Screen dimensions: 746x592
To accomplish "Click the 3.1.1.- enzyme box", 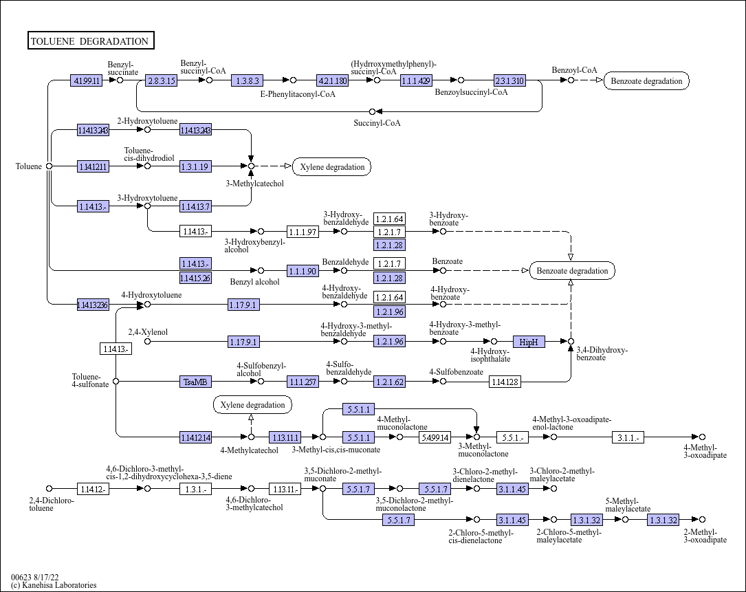I will [x=628, y=437].
